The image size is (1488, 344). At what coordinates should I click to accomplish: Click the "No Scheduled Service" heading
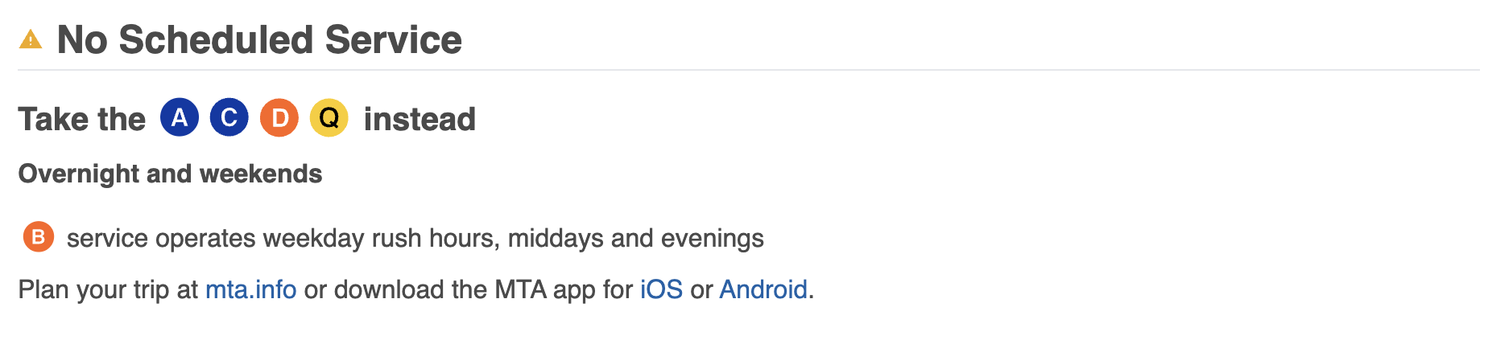pos(259,40)
